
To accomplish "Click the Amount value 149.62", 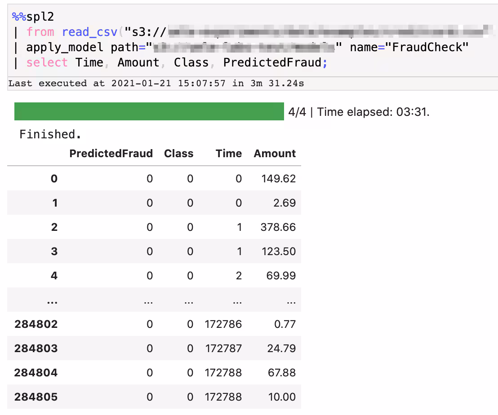I will (278, 179).
